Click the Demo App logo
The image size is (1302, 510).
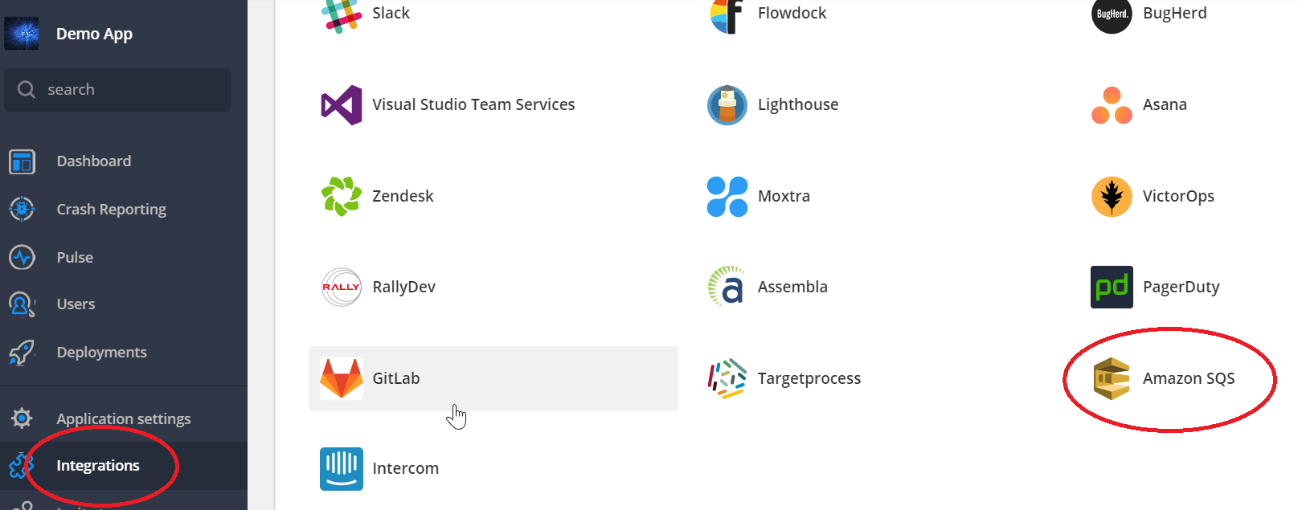pyautogui.click(x=22, y=33)
